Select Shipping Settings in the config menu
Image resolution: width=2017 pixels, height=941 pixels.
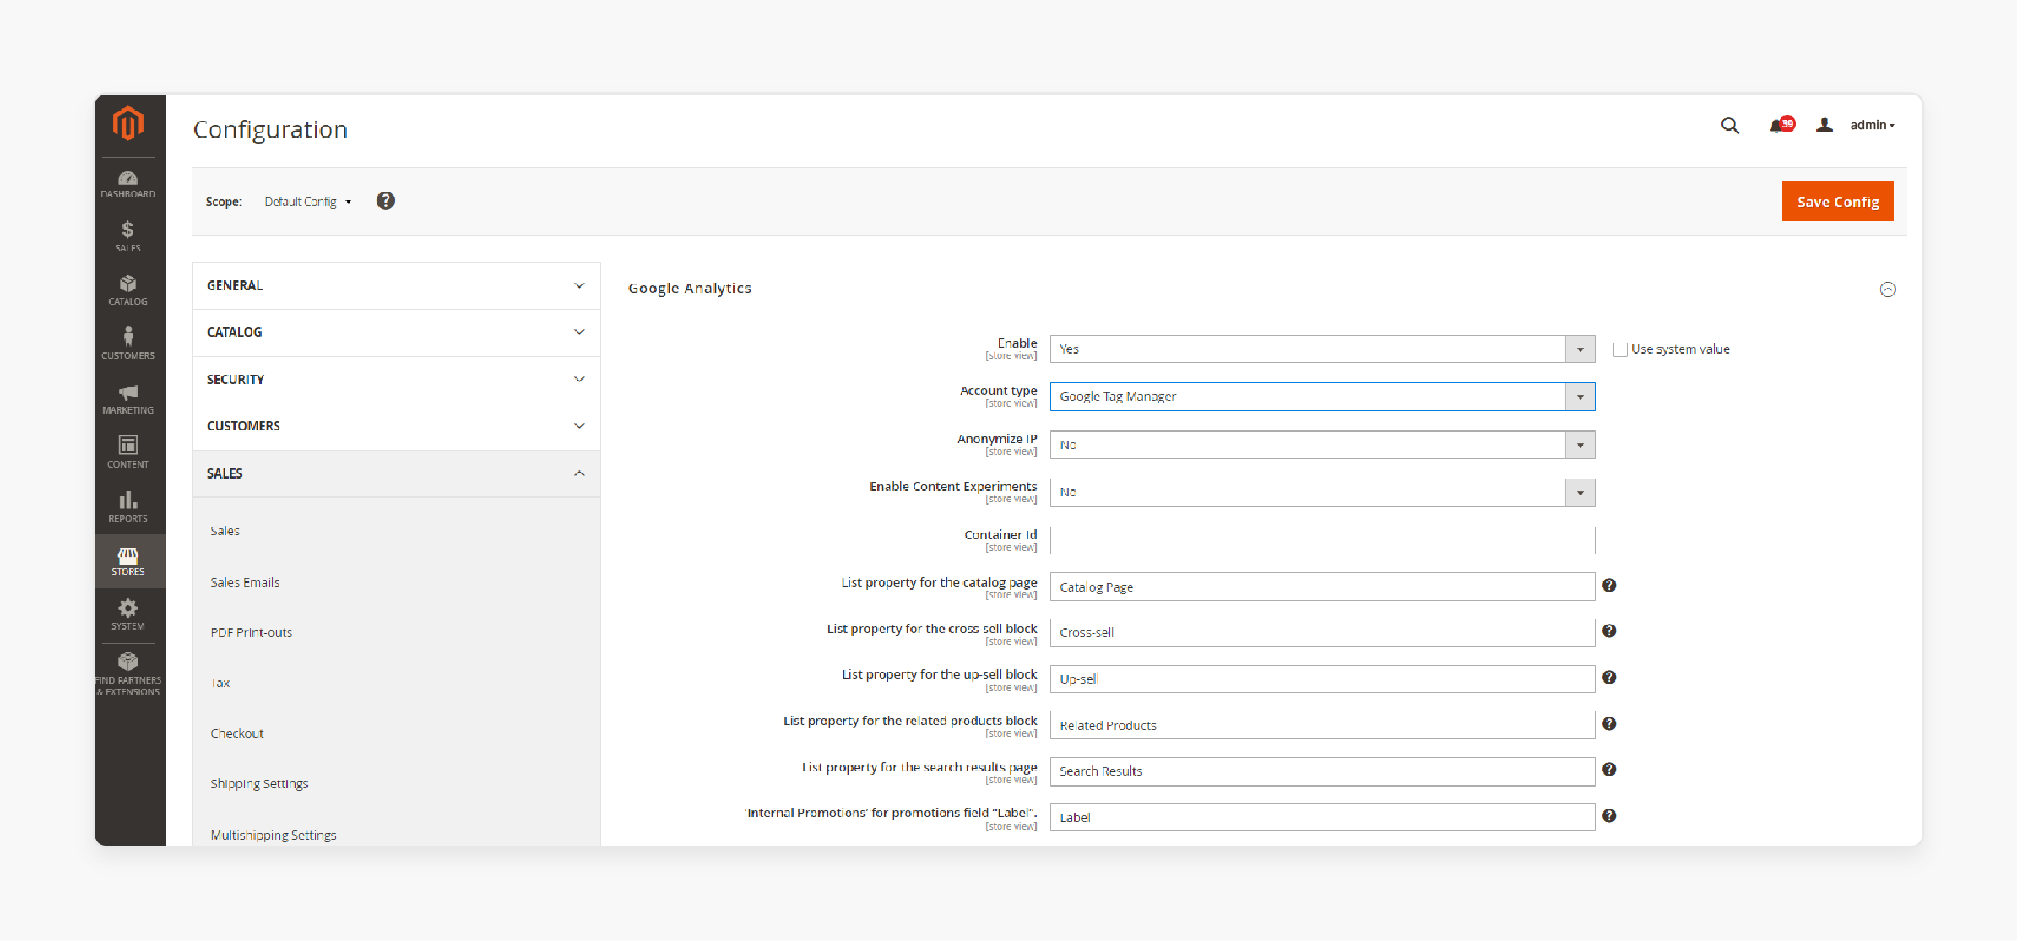259,784
